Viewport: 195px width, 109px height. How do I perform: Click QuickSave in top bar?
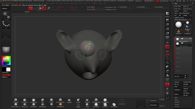138,1
